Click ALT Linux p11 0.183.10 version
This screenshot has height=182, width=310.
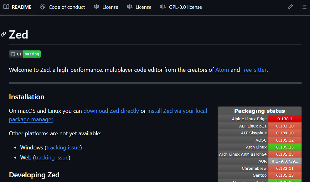pos(285,126)
